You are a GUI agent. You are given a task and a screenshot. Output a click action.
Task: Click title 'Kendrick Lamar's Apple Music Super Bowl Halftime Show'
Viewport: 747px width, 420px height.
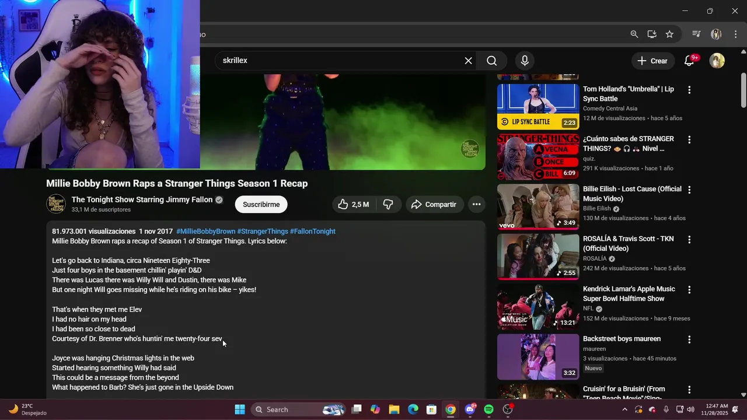point(629,293)
